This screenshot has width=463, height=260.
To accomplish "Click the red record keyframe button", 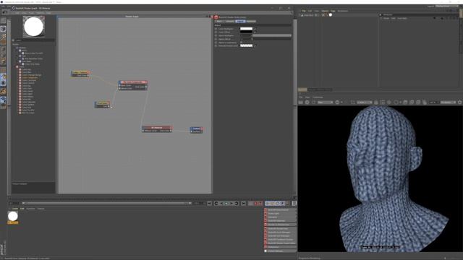I will (255, 204).
